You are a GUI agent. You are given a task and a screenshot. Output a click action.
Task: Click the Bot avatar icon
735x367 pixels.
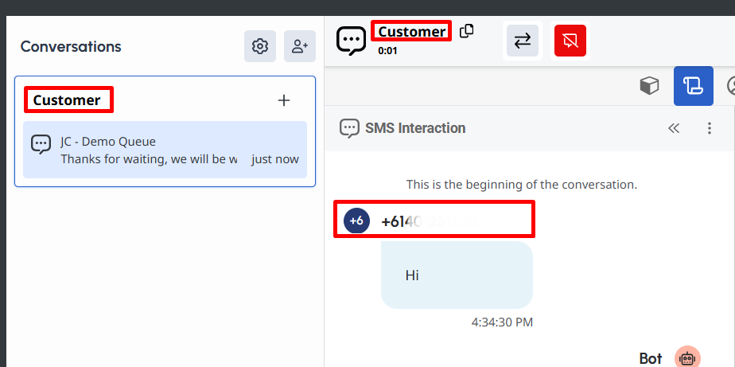[x=687, y=358]
